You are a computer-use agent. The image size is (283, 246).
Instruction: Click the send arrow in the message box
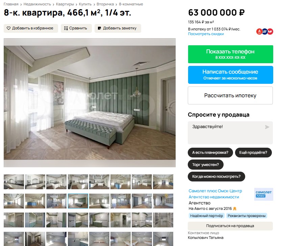point(267,127)
